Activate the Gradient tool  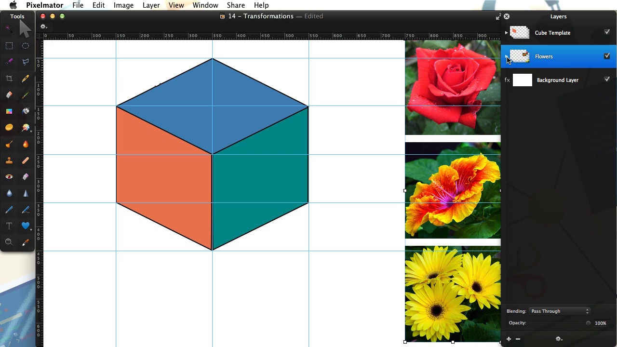pos(9,111)
